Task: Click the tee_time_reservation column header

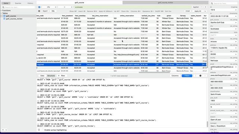Action: 100,16
